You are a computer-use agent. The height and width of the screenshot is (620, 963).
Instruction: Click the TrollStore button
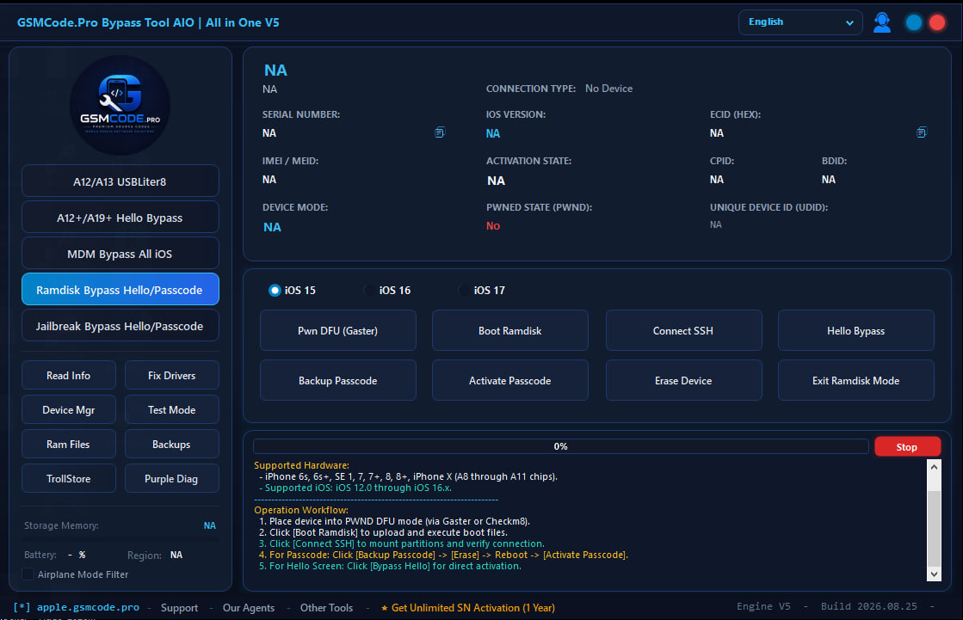click(68, 478)
